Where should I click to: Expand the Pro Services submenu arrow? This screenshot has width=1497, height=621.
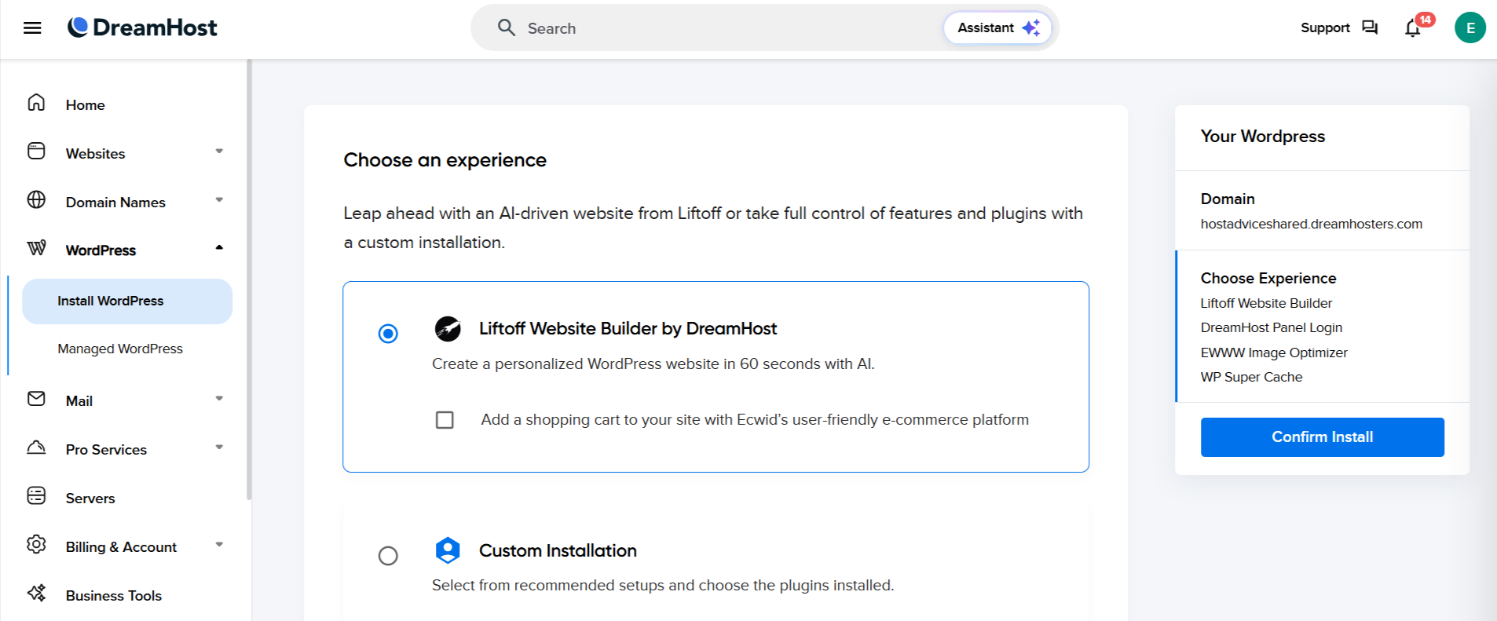[x=219, y=447]
